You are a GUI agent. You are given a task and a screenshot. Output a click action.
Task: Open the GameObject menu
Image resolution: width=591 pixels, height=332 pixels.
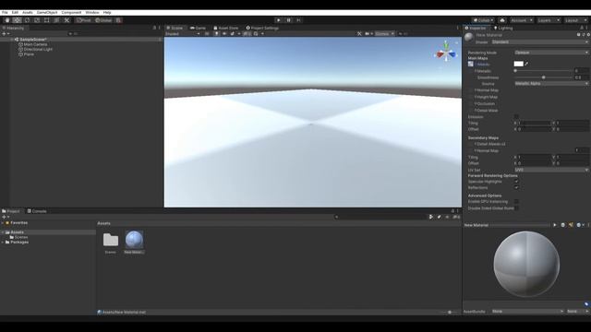[47, 12]
